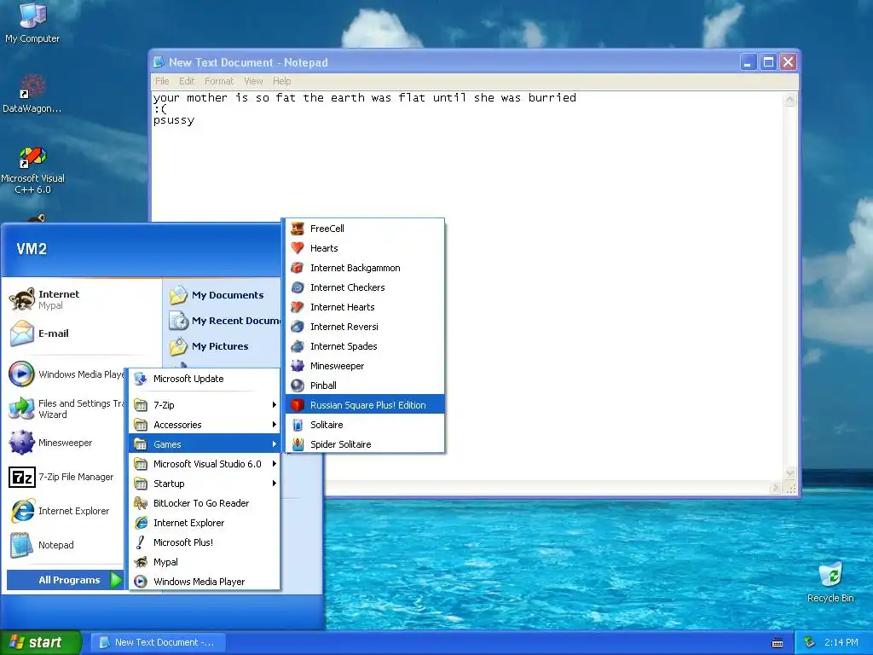The width and height of the screenshot is (873, 655).
Task: Click Notepad vertical scrollbar up arrow
Action: tap(790, 101)
